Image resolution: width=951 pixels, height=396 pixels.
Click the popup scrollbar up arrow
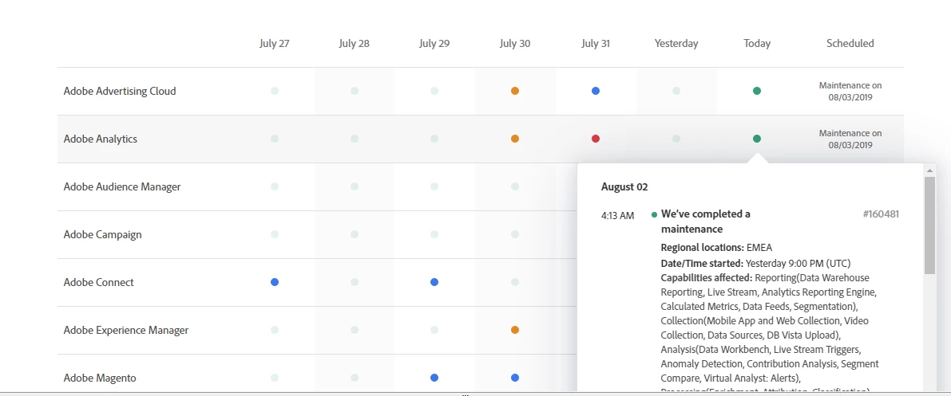(929, 171)
